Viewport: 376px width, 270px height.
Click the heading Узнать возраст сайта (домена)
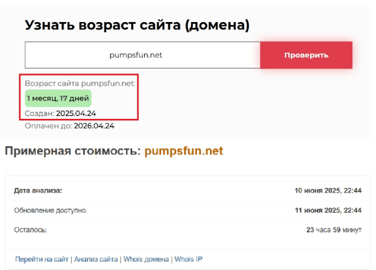137,25
